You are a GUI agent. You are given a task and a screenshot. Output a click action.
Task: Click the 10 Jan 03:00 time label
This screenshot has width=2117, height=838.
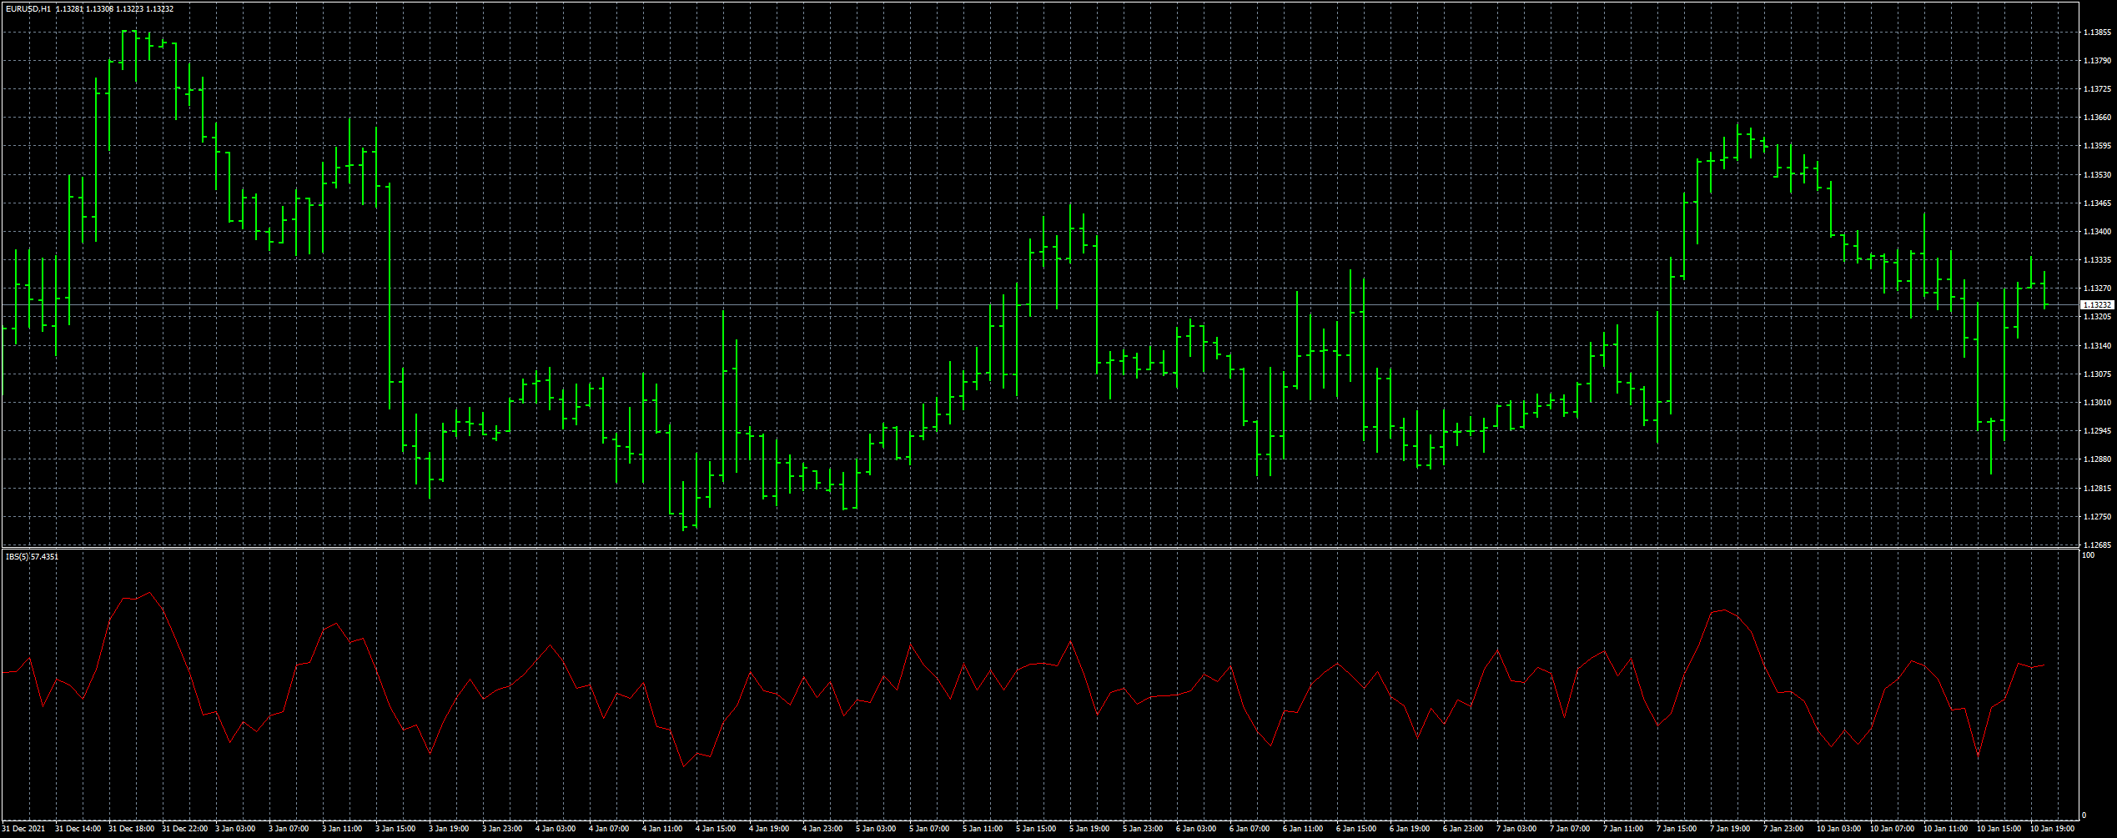1839,829
